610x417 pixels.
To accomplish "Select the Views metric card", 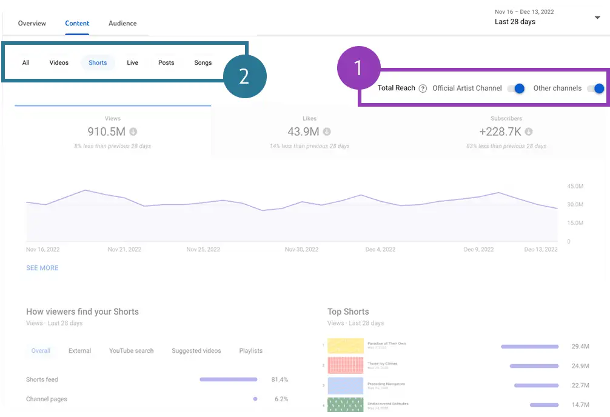I will click(x=113, y=132).
